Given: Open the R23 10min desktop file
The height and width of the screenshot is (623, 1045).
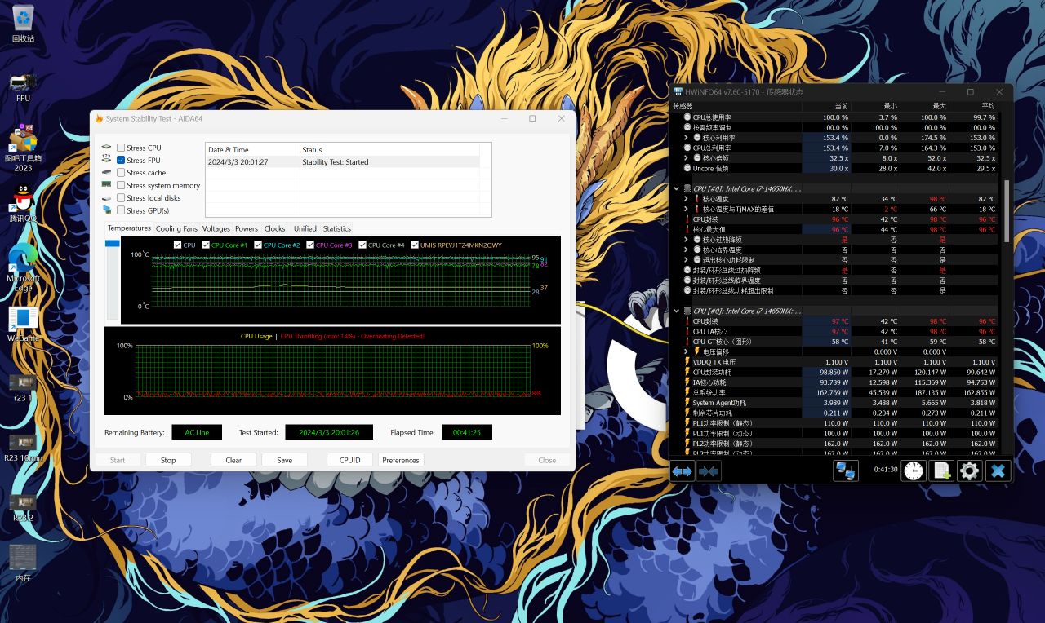Looking at the screenshot, I should tap(23, 447).
